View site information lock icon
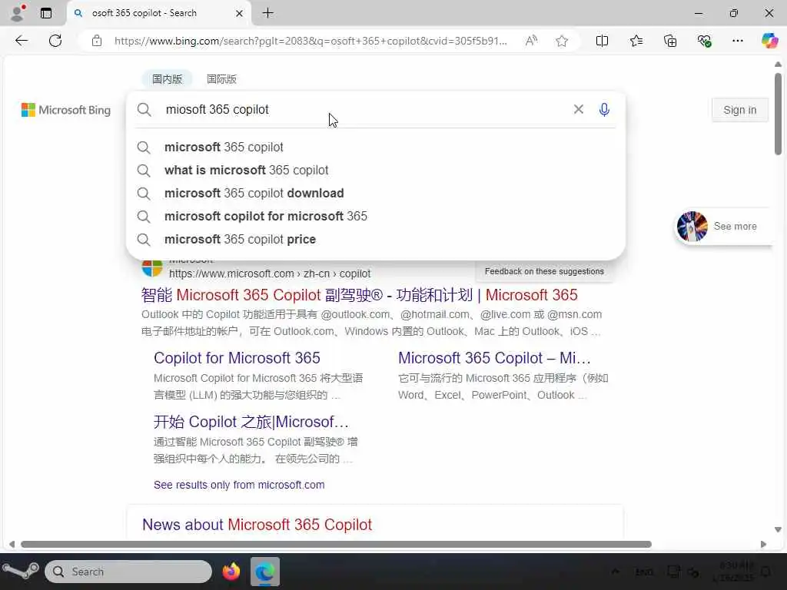The image size is (787, 590). 96,41
